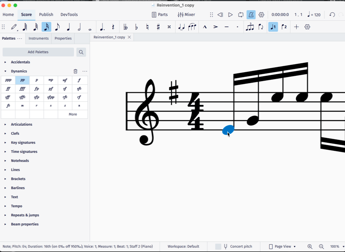Open playback settings gear
This screenshot has width=345, height=252.
(x=261, y=15)
